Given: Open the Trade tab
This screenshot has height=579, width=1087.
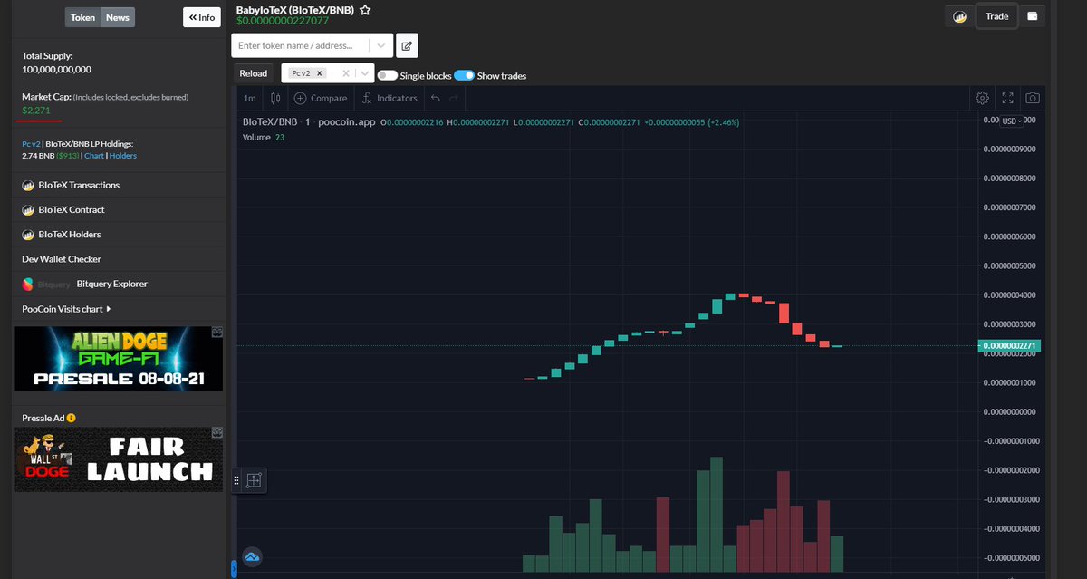Looking at the screenshot, I should [996, 16].
